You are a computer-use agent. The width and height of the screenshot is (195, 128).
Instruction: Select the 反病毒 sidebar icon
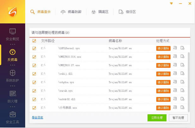(x=12, y=53)
